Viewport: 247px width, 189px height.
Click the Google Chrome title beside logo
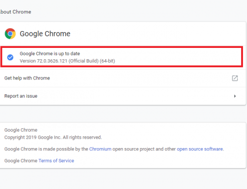(x=45, y=34)
